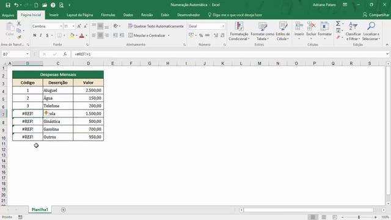Open the font name dropdown Cambria

61,26
